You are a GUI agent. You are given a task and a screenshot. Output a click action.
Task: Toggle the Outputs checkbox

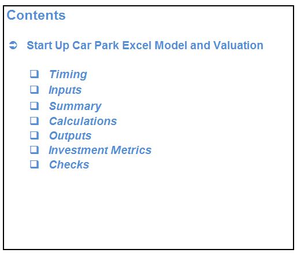(x=35, y=135)
